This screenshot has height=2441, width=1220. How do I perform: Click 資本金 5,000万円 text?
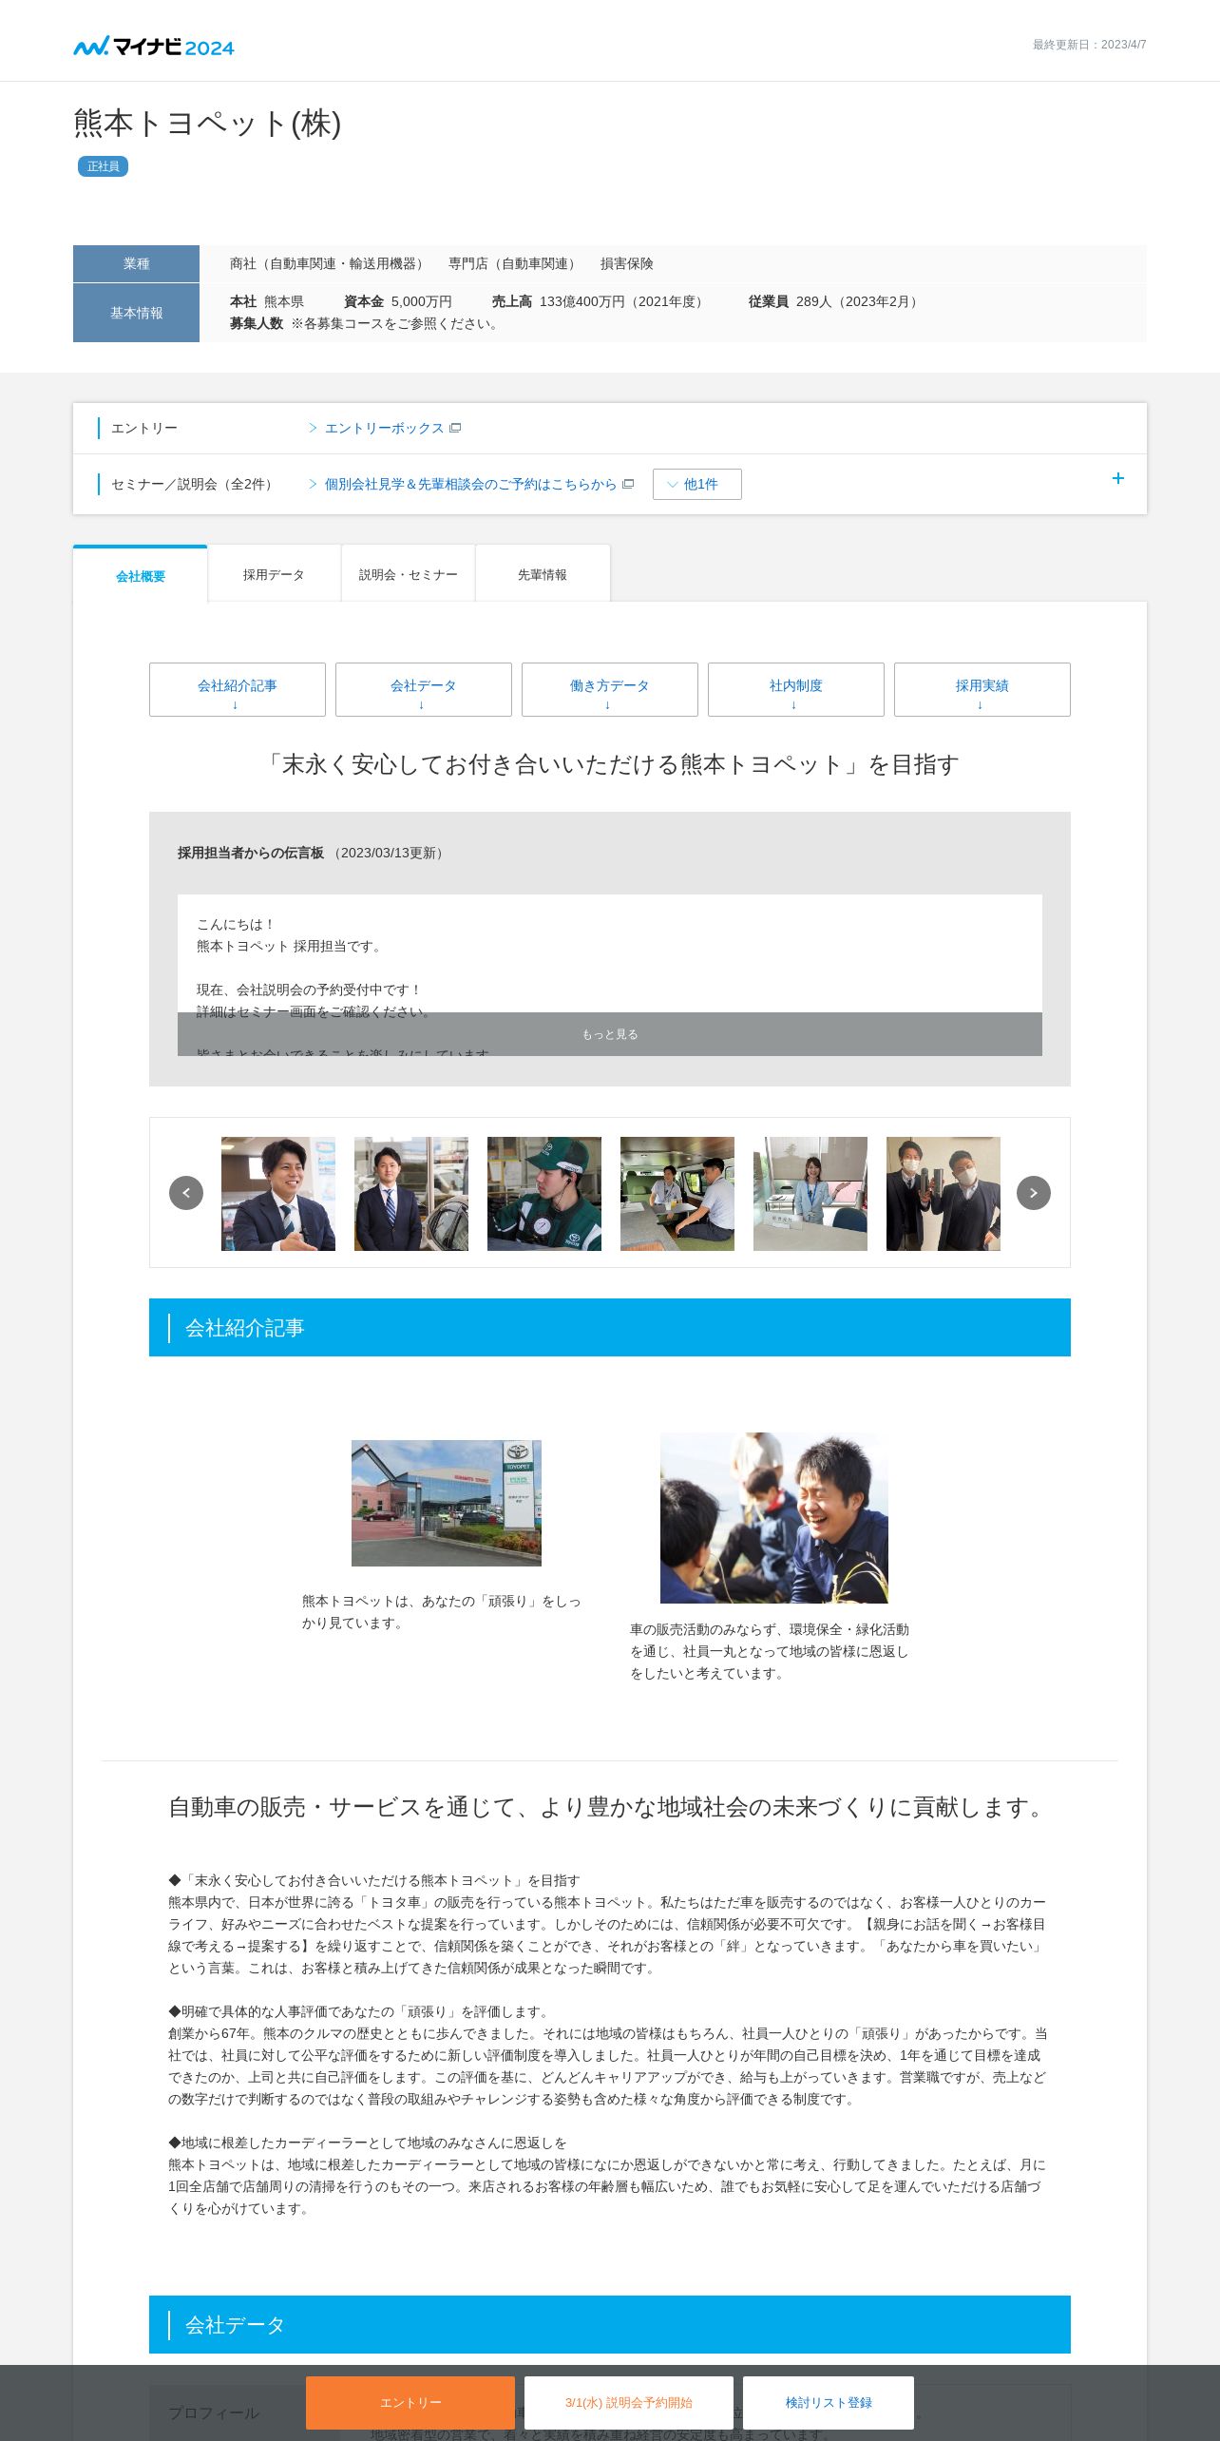point(398,301)
